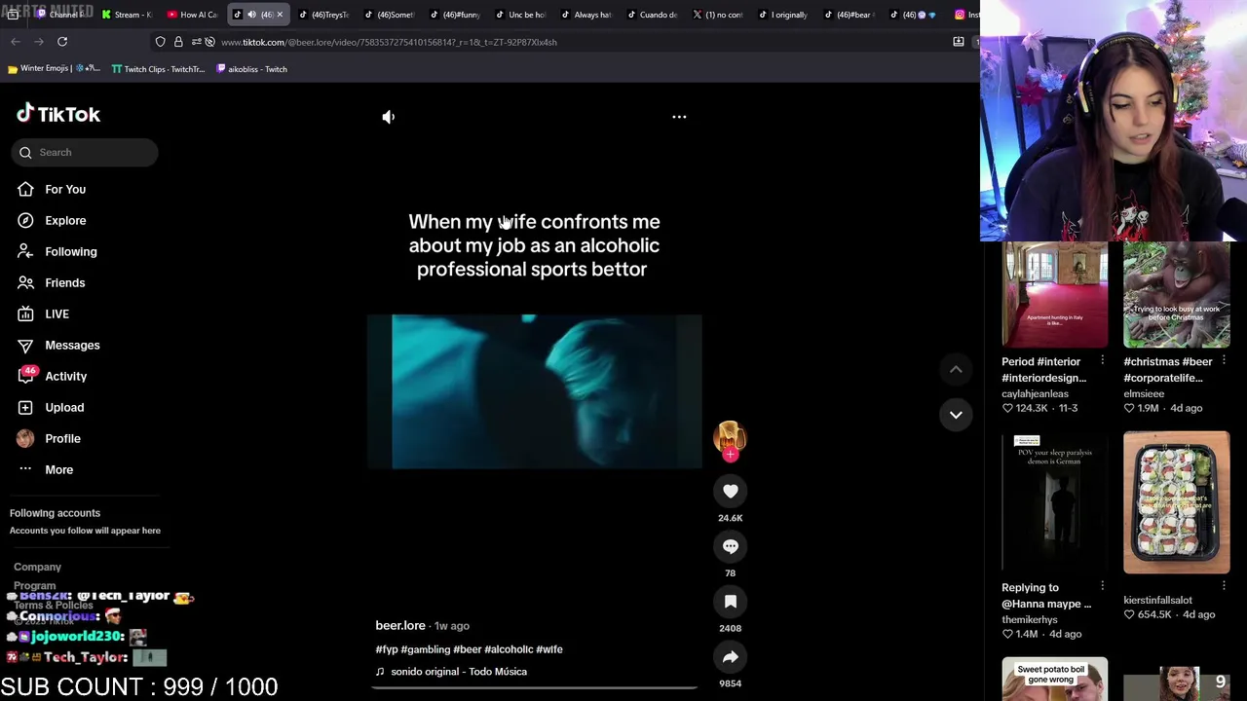Open elmsieee creator link
The height and width of the screenshot is (701, 1247).
coord(1144,394)
